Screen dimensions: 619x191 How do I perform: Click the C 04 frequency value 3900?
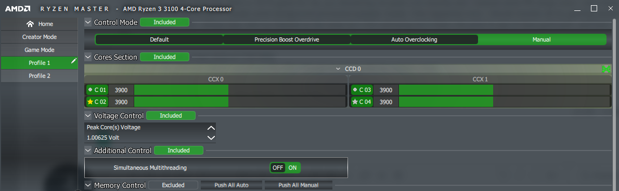click(385, 102)
